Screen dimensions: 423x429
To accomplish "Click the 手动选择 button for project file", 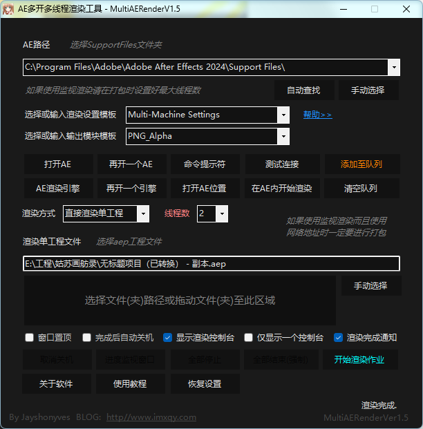I will point(371,286).
